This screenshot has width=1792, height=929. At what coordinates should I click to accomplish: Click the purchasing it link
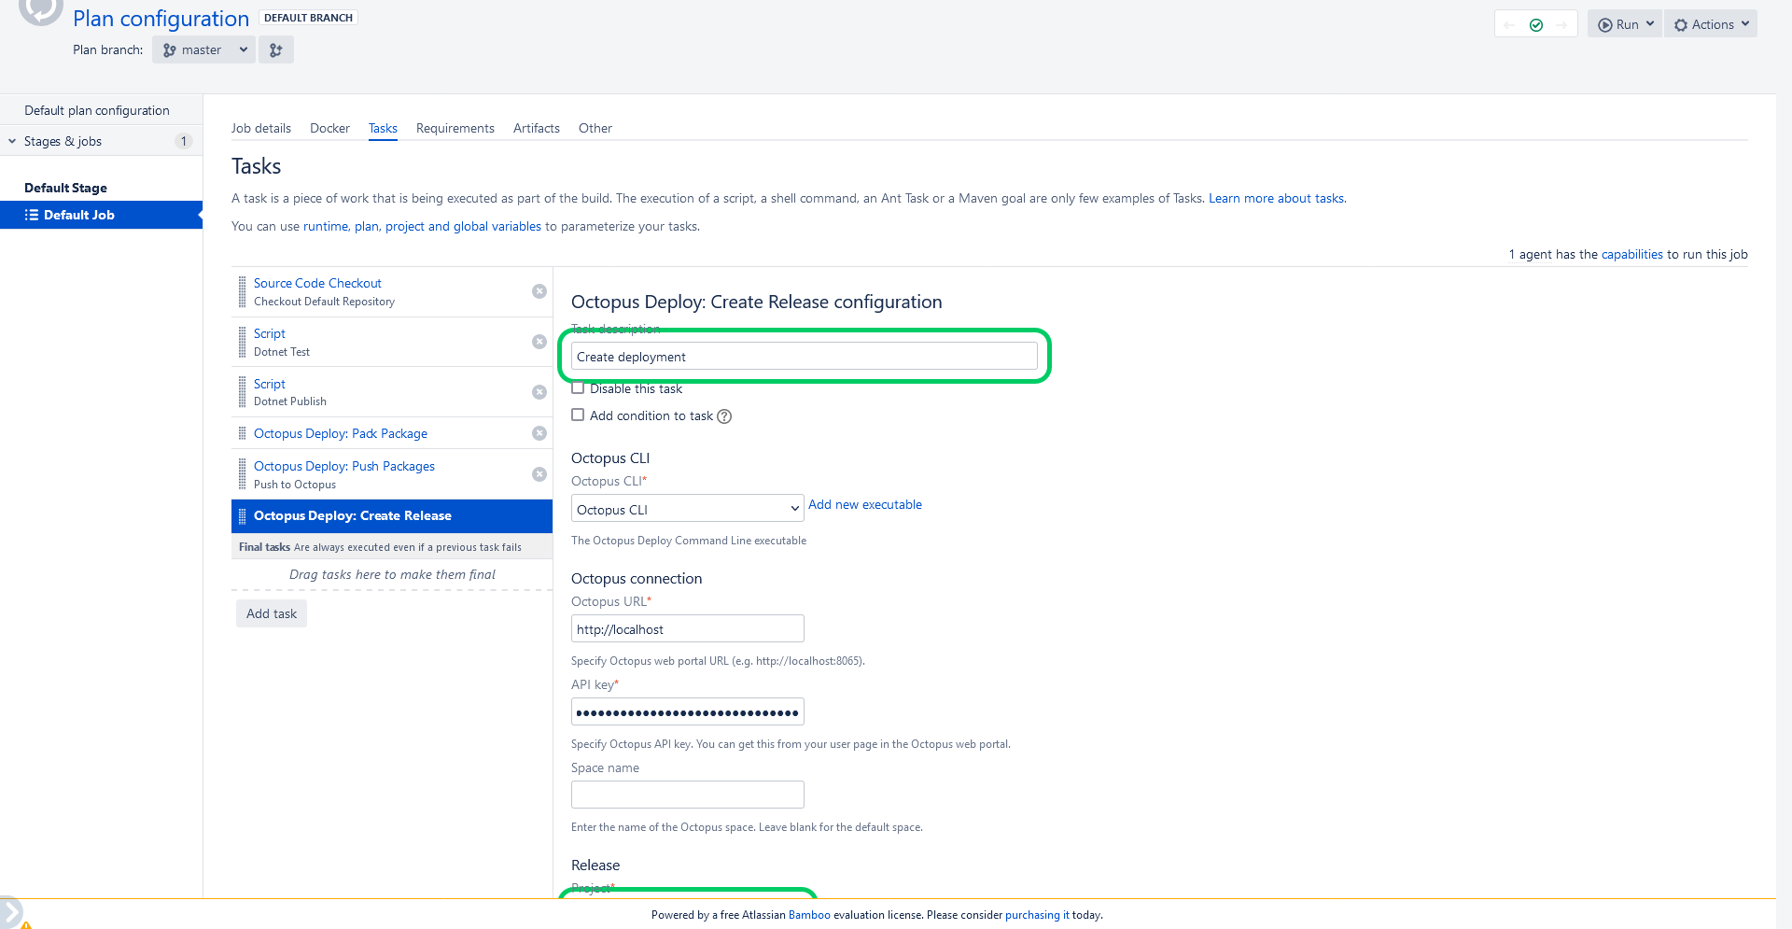1037,915
